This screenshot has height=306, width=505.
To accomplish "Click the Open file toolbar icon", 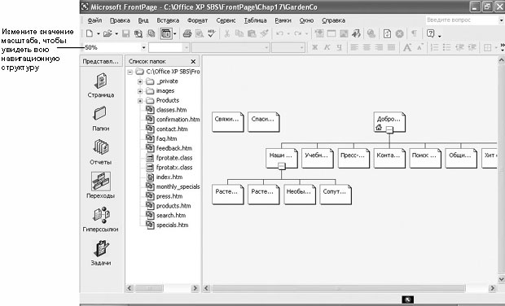I will point(108,33).
